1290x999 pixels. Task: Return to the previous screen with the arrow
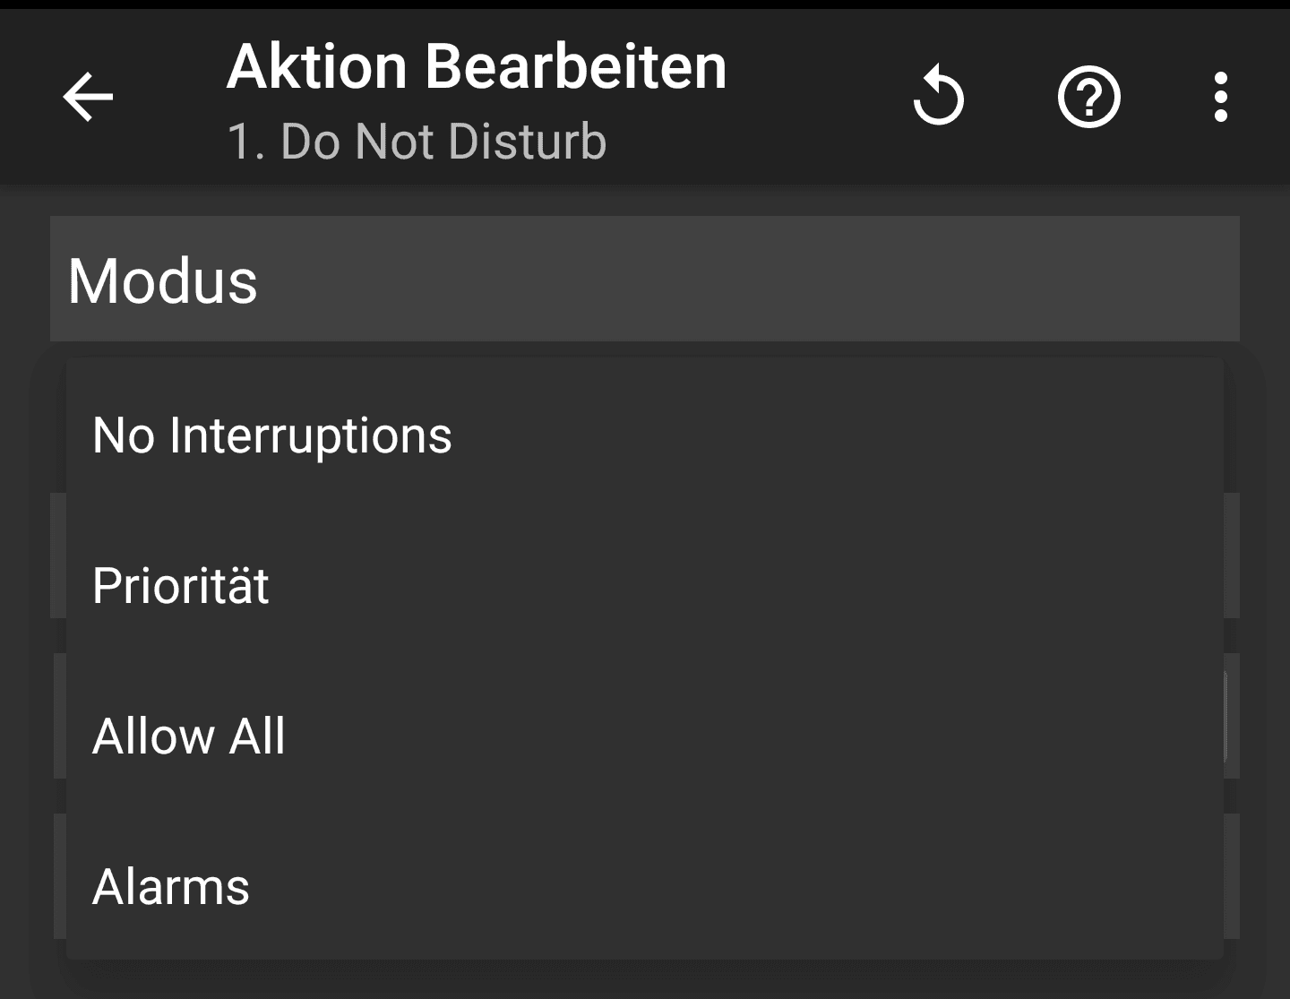pyautogui.click(x=88, y=97)
